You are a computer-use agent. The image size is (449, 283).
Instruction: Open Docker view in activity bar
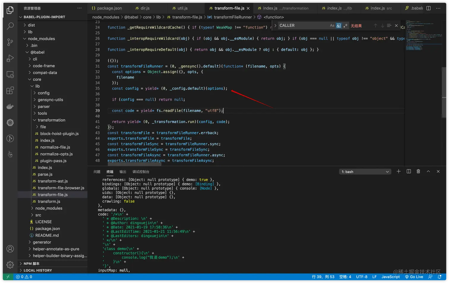click(10, 106)
